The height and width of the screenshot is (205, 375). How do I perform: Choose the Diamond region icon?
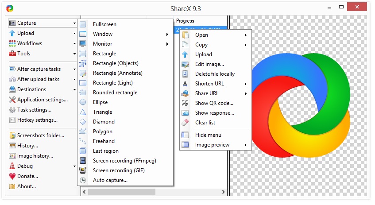click(x=83, y=122)
